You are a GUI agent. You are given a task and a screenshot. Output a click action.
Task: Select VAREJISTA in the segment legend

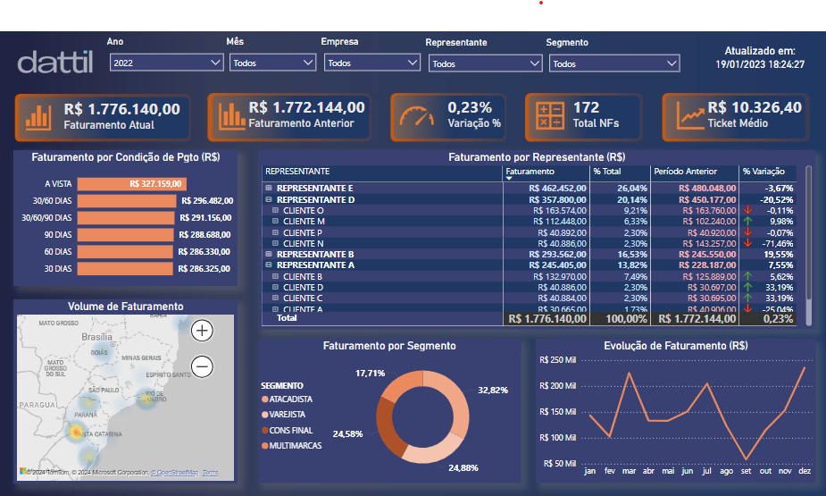click(x=283, y=415)
